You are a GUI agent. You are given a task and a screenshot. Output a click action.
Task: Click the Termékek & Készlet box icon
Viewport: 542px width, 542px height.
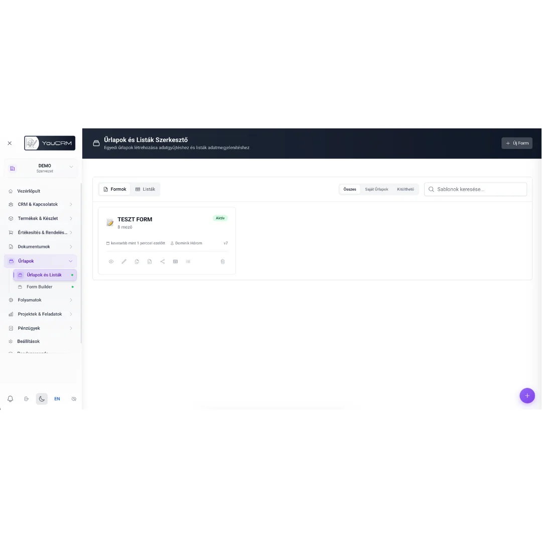tap(11, 218)
